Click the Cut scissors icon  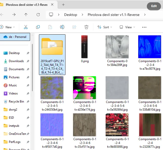[26, 27]
